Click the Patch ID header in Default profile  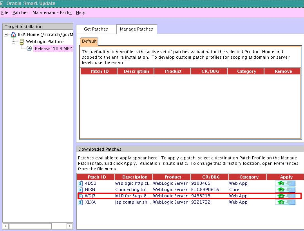[100, 71]
